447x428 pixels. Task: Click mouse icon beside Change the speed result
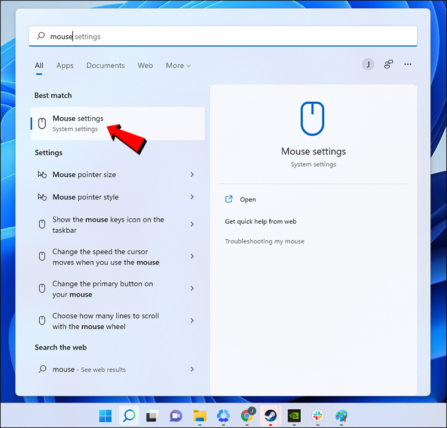[x=42, y=257]
